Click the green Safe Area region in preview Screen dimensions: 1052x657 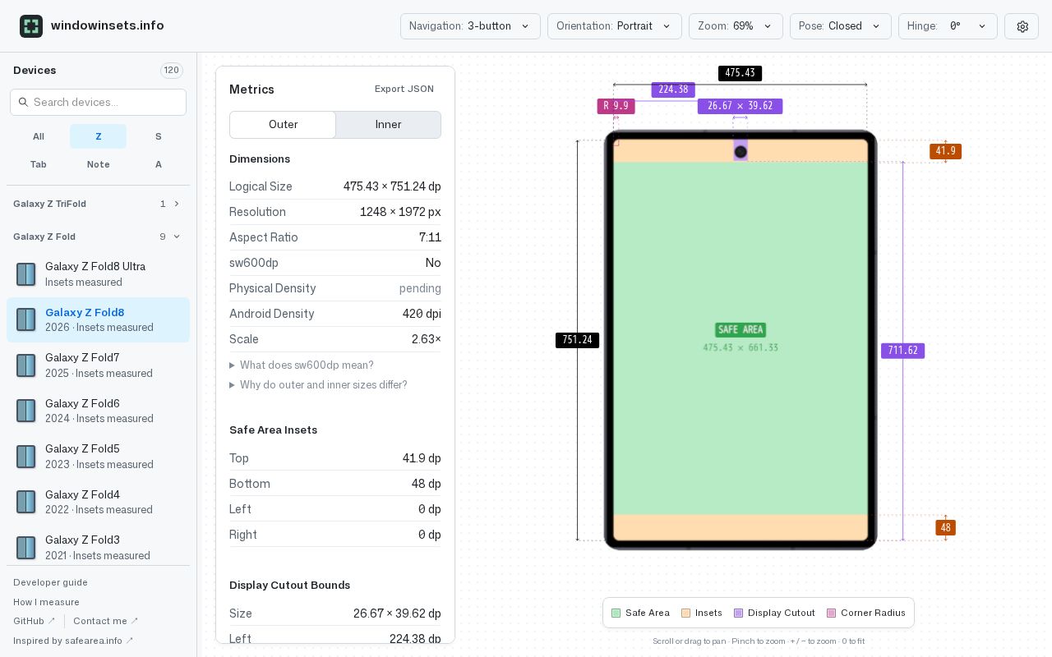[741, 338]
